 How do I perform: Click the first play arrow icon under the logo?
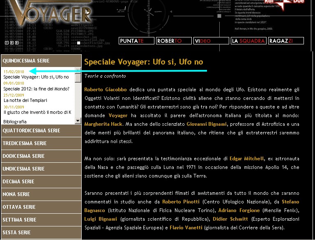[7, 43]
